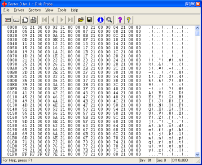Open the View menu
Image resolution: width=202 pixels, height=165 pixels.
49,10
